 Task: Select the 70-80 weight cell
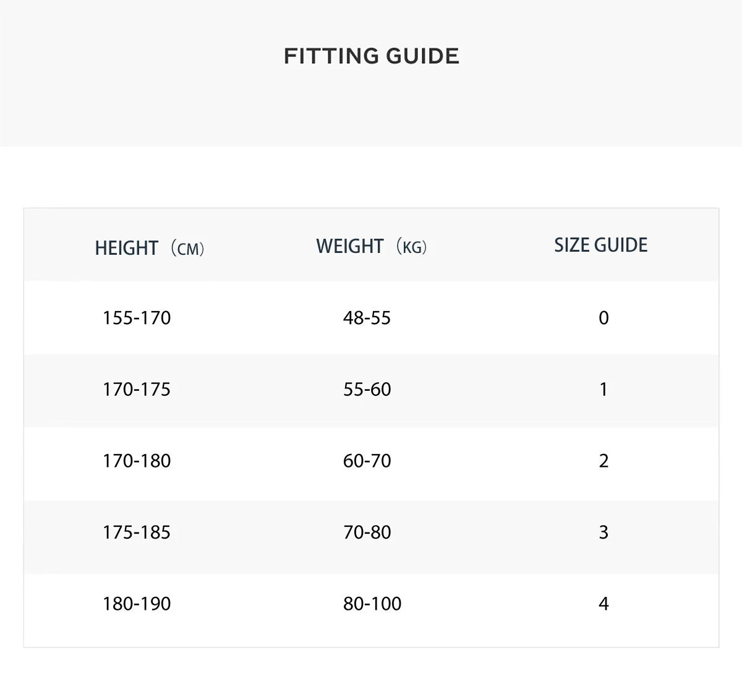[367, 532]
